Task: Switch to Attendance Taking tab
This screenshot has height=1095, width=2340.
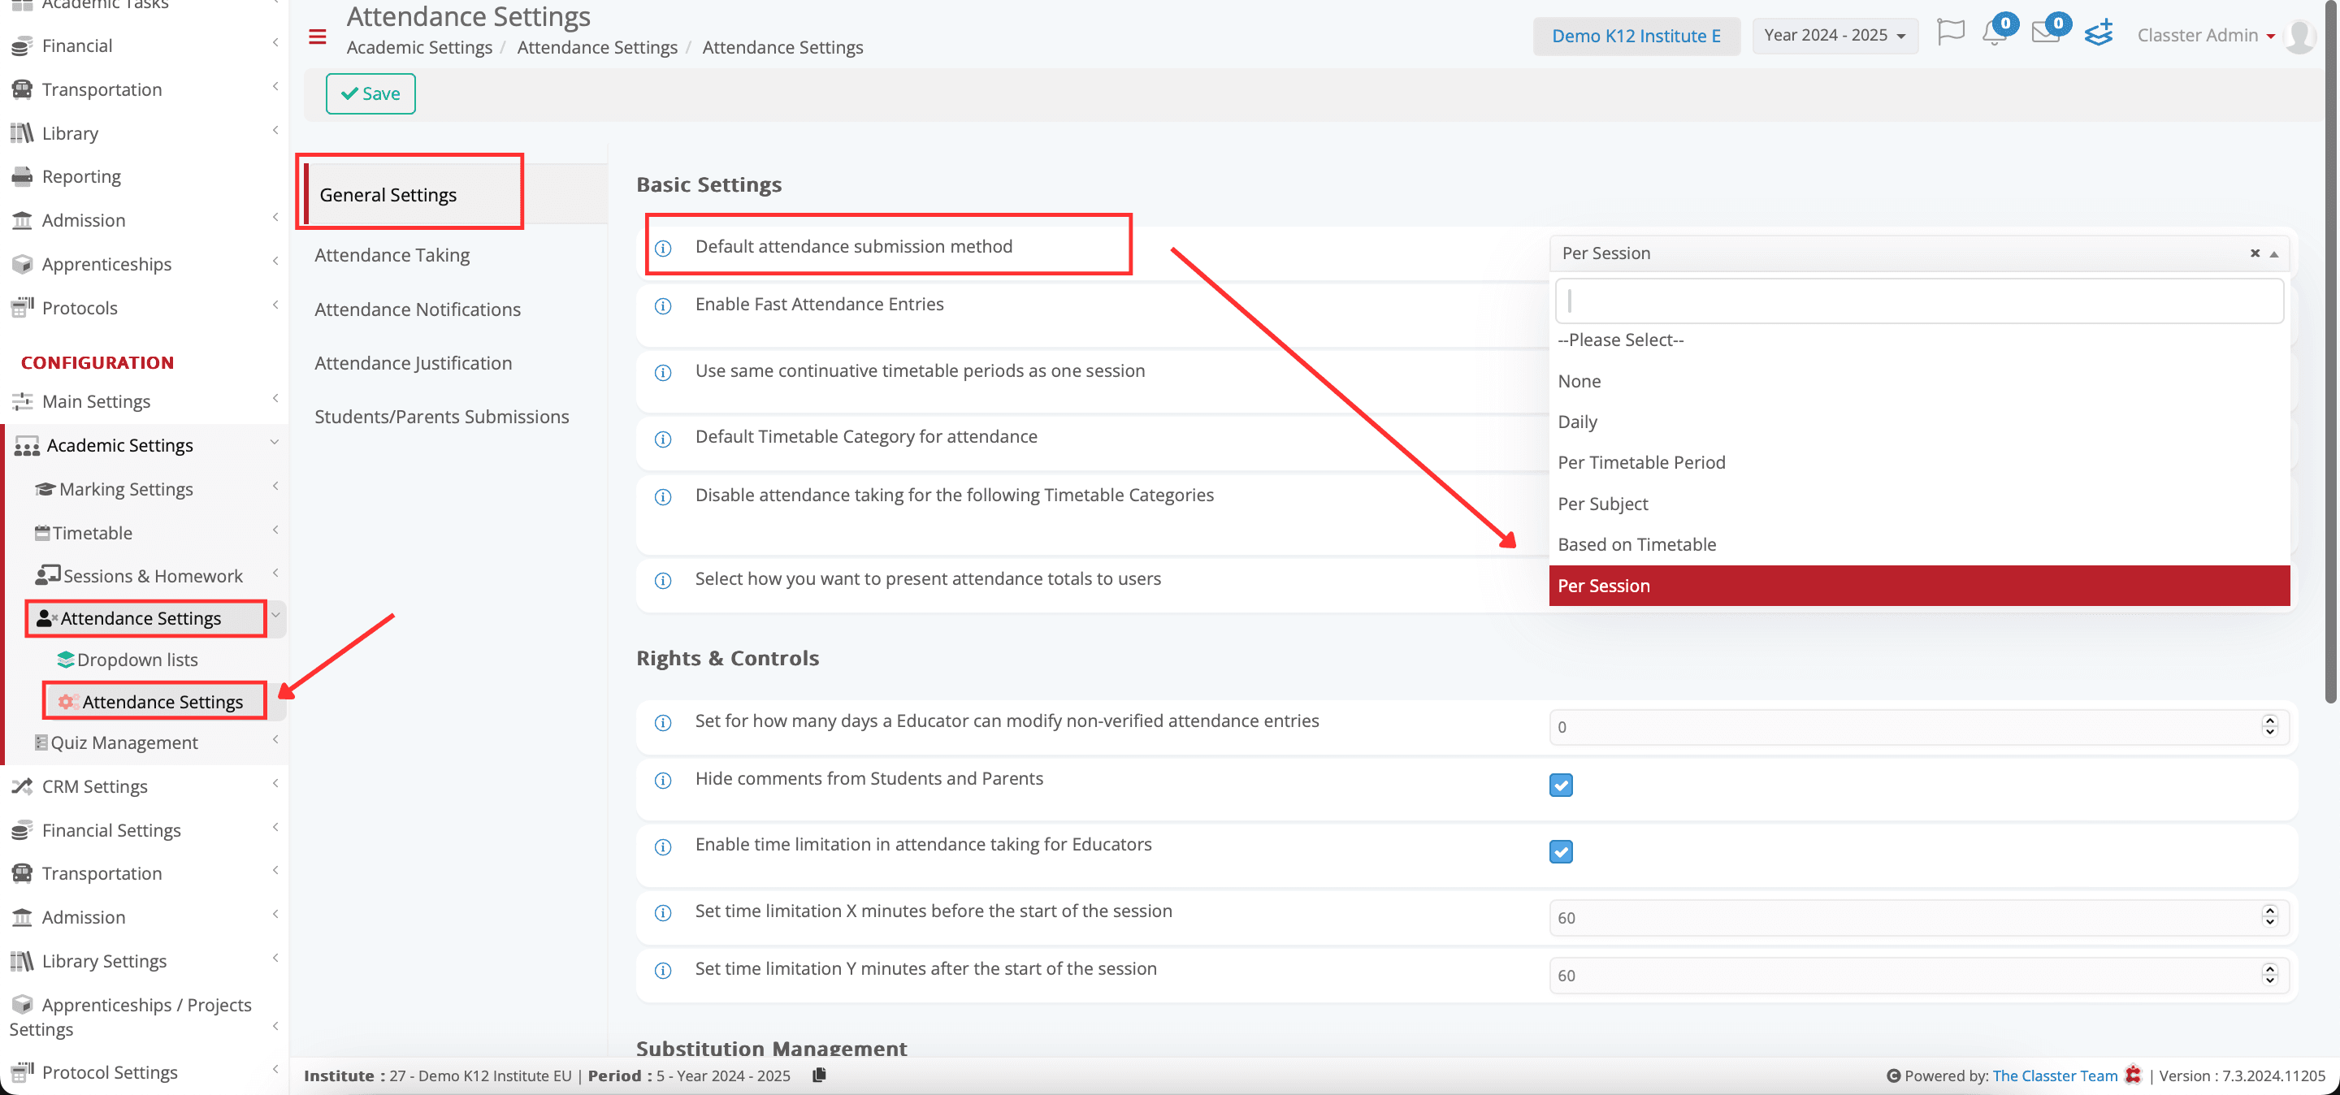Action: (x=392, y=254)
